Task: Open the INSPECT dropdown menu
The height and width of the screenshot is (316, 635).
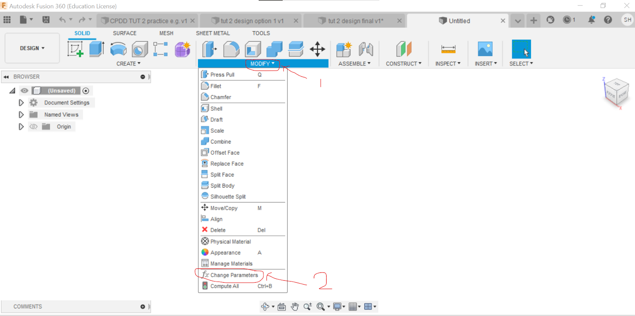Action: 448,63
